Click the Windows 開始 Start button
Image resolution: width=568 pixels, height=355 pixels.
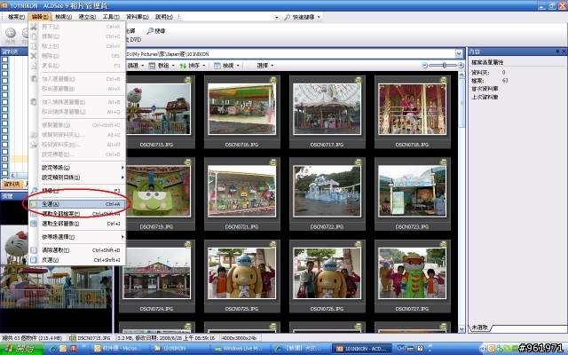[21, 349]
